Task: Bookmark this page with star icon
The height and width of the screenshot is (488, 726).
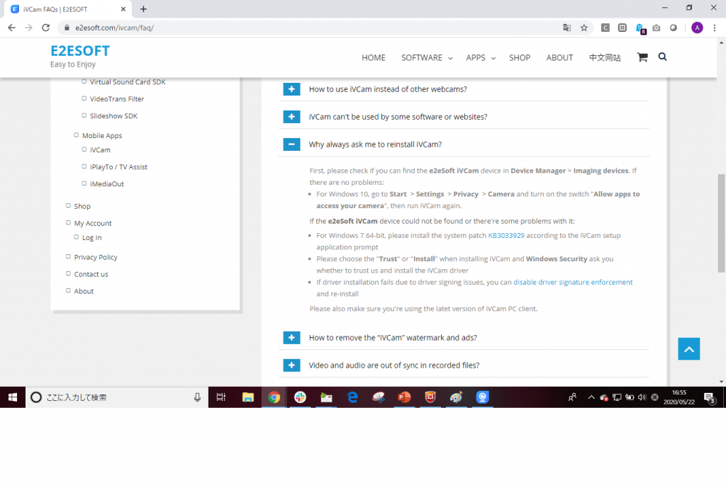Action: pos(584,28)
